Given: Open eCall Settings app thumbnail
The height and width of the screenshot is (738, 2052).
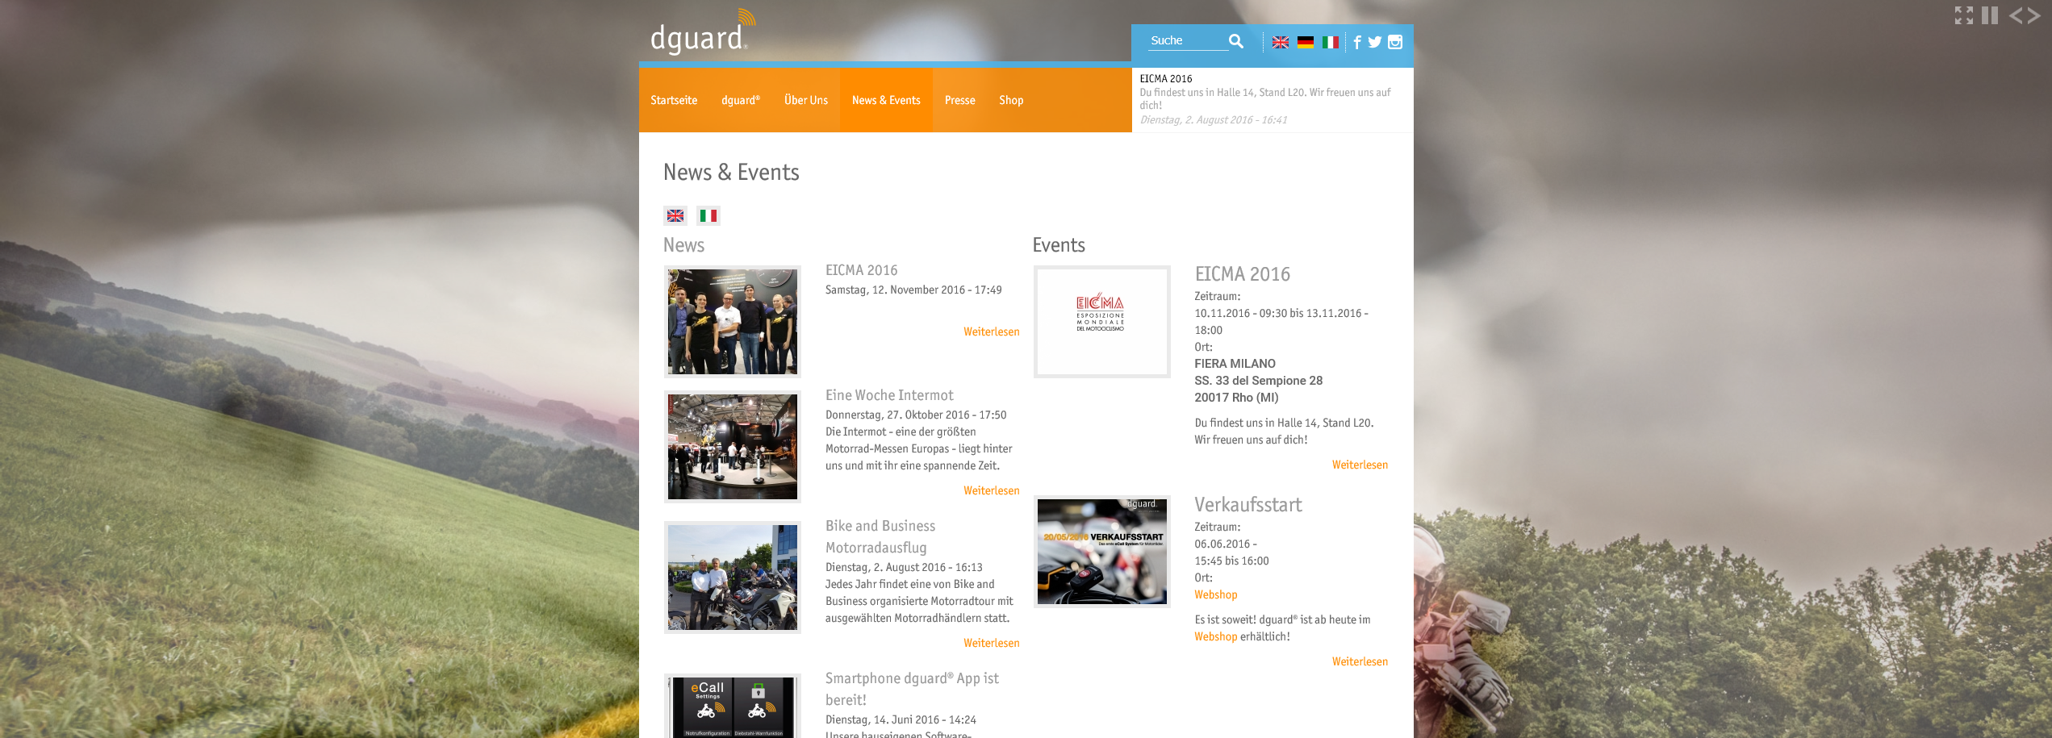Looking at the screenshot, I should coord(733,706).
